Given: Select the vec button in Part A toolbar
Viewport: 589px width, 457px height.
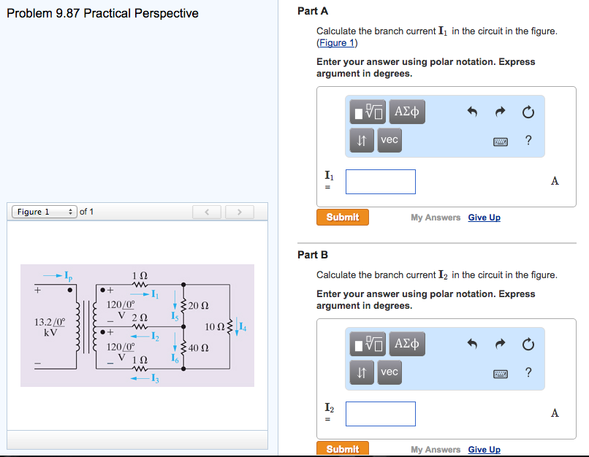Looking at the screenshot, I should pos(389,140).
